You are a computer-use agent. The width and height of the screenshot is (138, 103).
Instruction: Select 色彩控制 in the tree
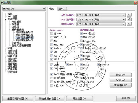coord(12,61)
